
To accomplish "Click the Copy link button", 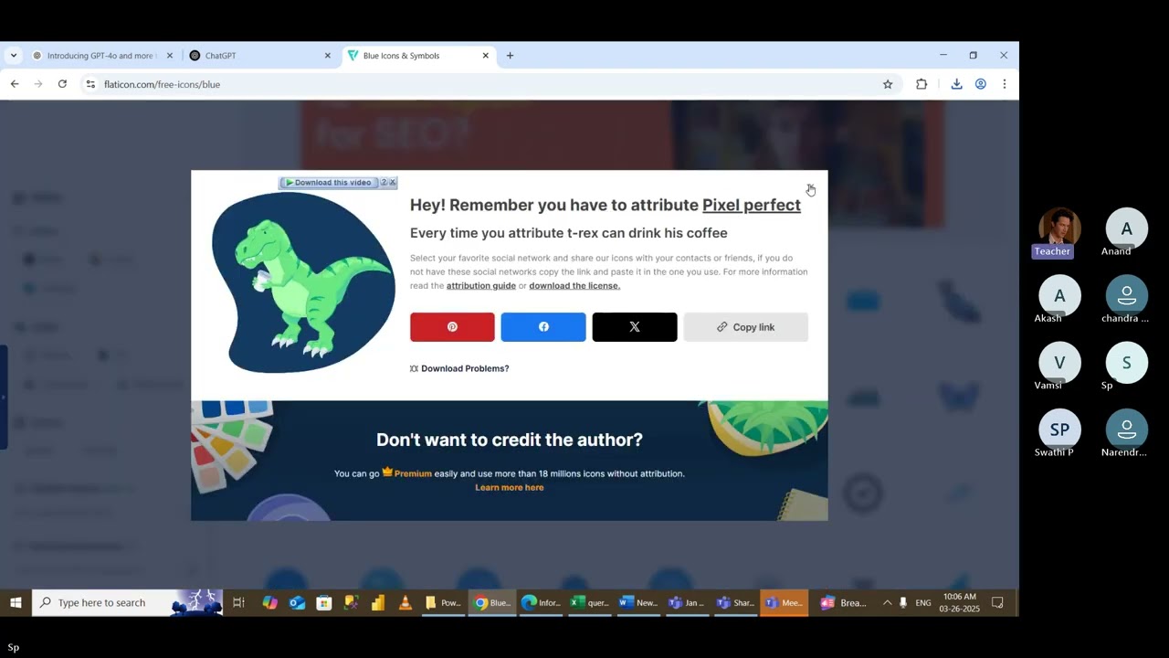I will click(746, 327).
